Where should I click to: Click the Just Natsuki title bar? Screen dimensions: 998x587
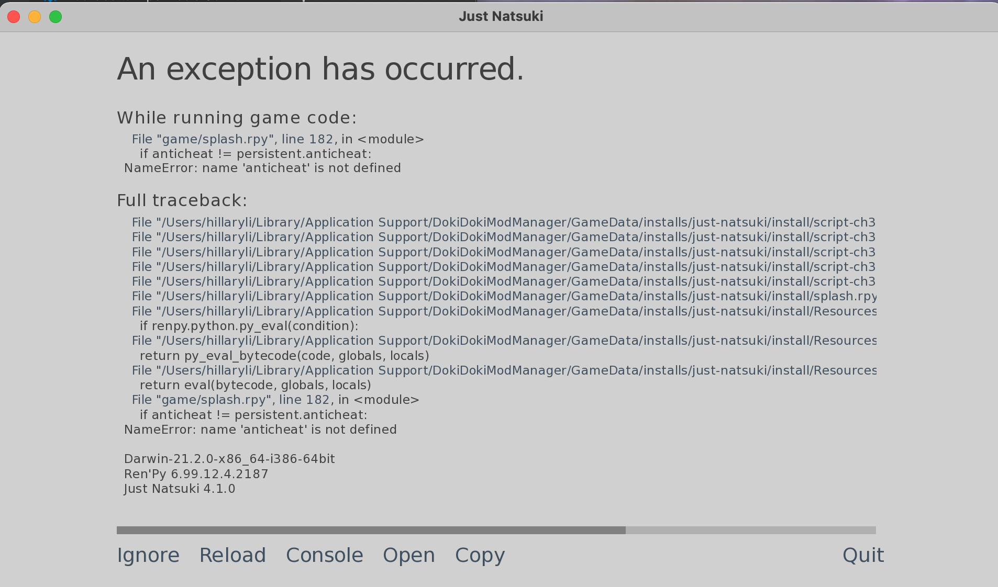coord(501,16)
